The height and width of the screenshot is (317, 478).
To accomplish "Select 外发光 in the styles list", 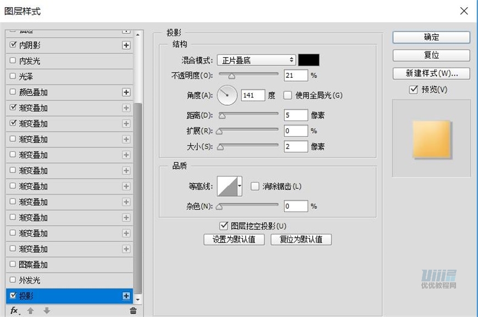I will [30, 280].
